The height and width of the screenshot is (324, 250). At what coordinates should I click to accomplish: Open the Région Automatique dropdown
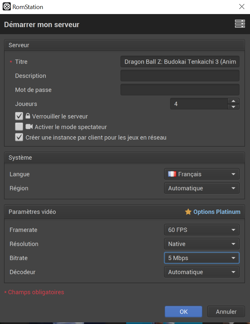coord(202,188)
